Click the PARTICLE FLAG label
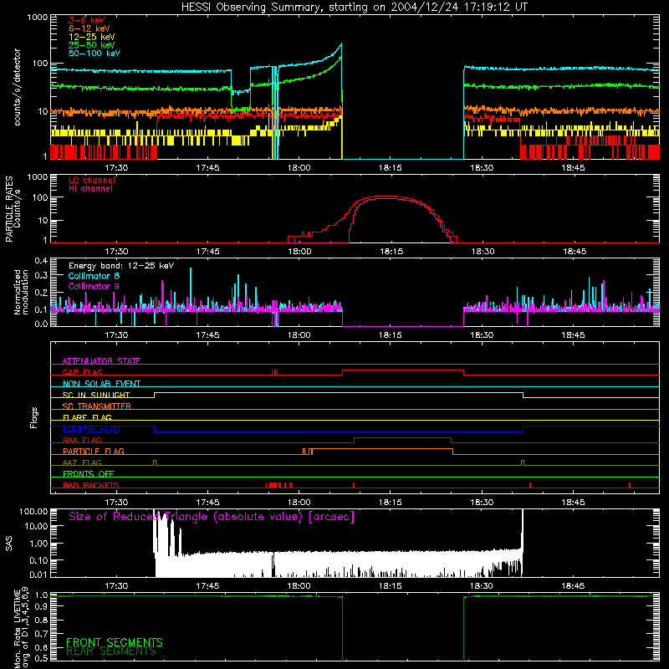 (x=94, y=451)
